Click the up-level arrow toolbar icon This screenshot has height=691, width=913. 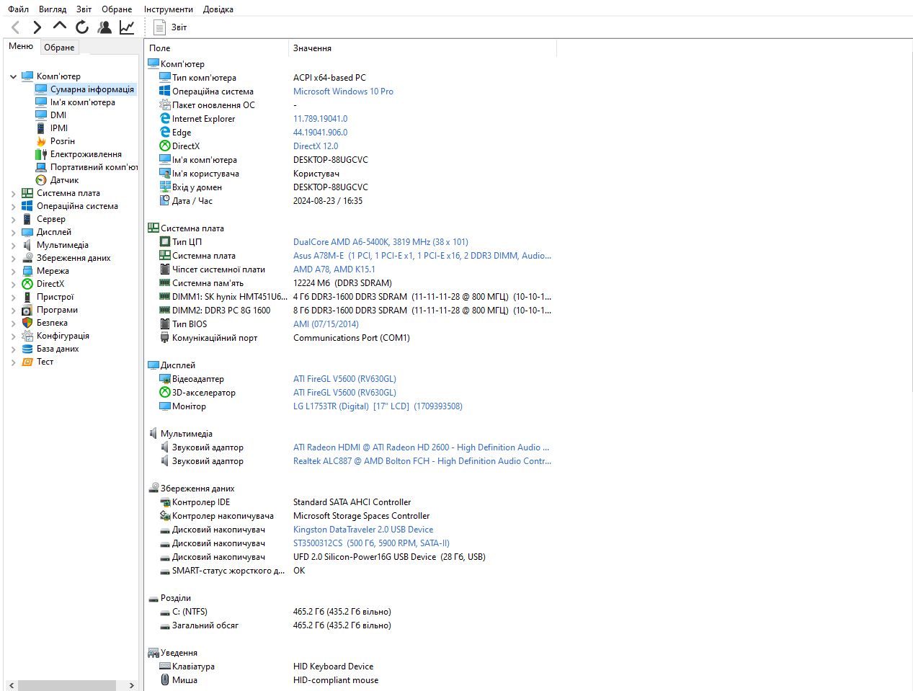[60, 27]
